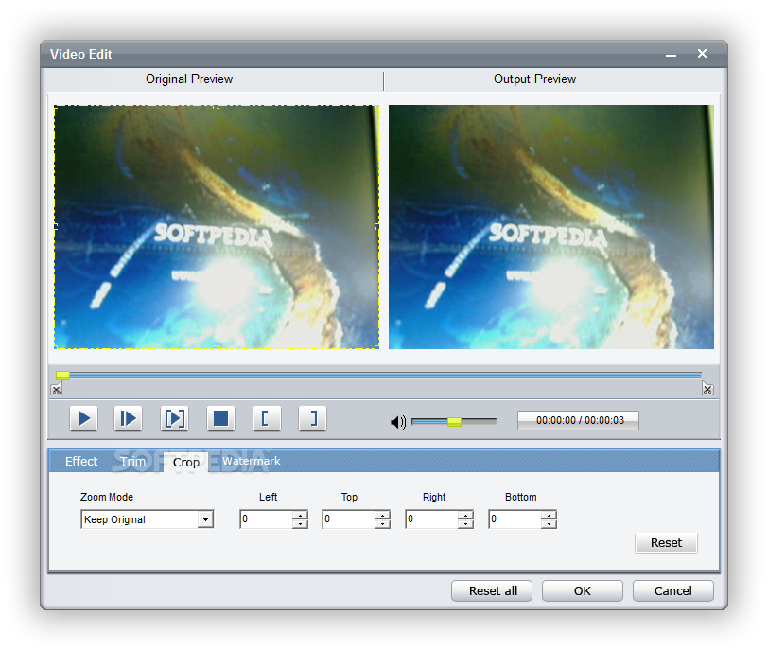Click the Next Frame step button
This screenshot has width=768, height=650.
[x=129, y=419]
